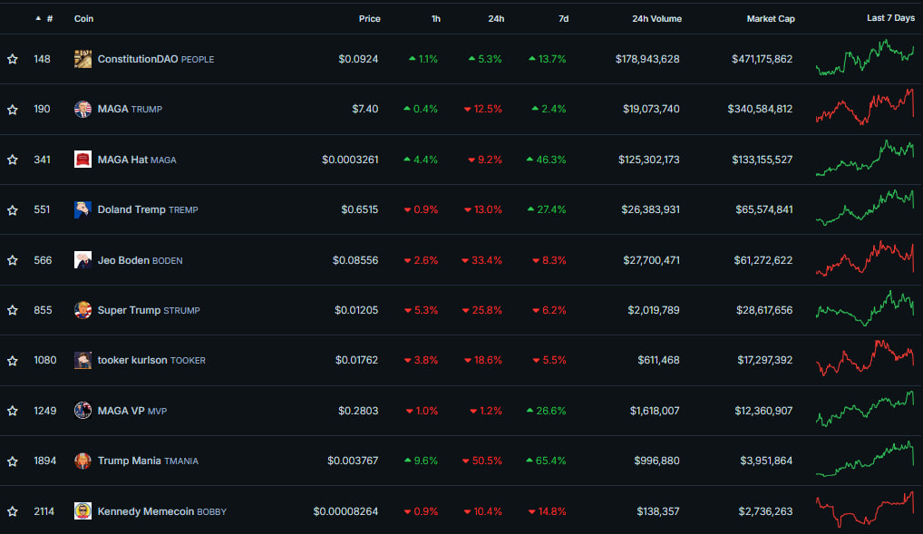
Task: Open the Trump Mania coin page
Action: click(130, 461)
